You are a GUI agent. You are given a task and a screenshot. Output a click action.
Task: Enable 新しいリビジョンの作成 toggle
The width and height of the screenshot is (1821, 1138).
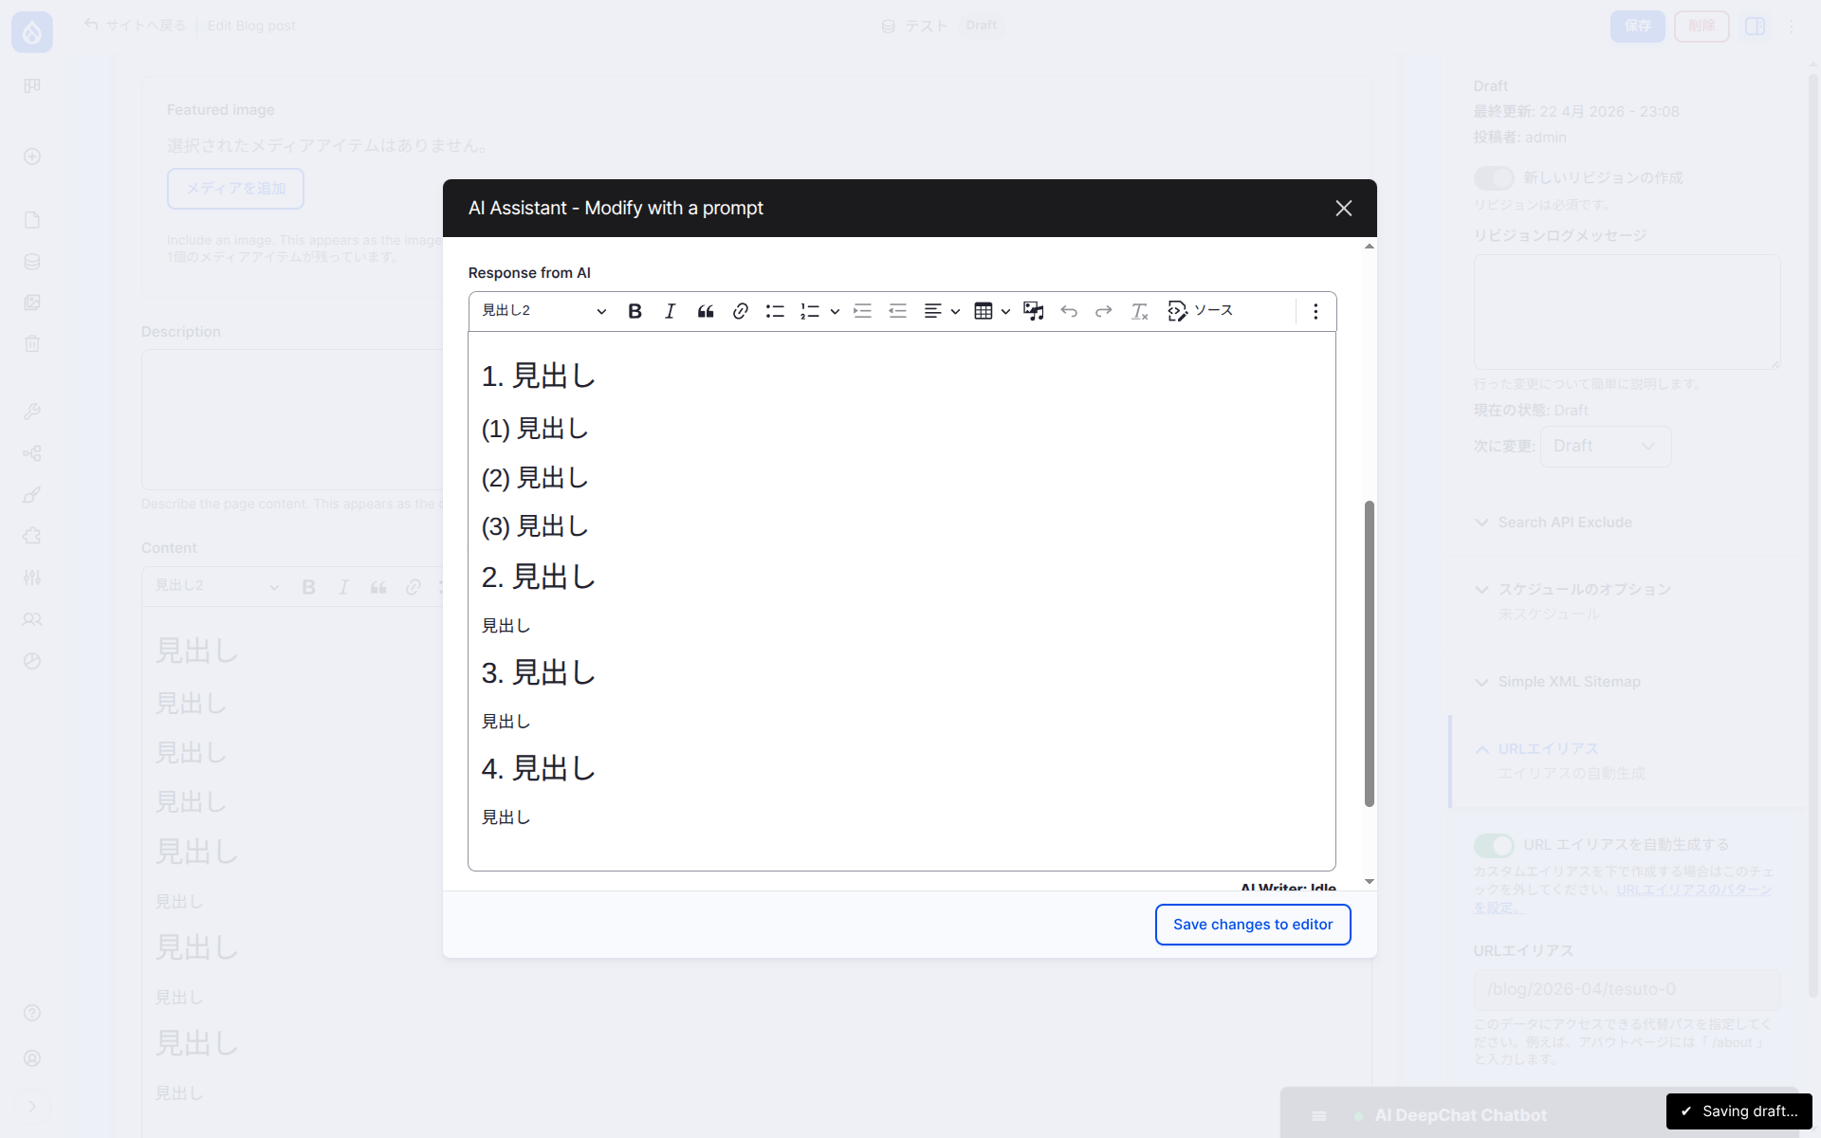coord(1494,177)
